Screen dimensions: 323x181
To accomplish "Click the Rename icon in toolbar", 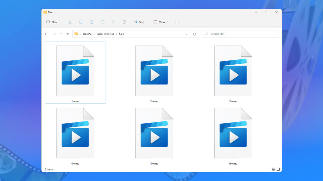I will point(102,22).
